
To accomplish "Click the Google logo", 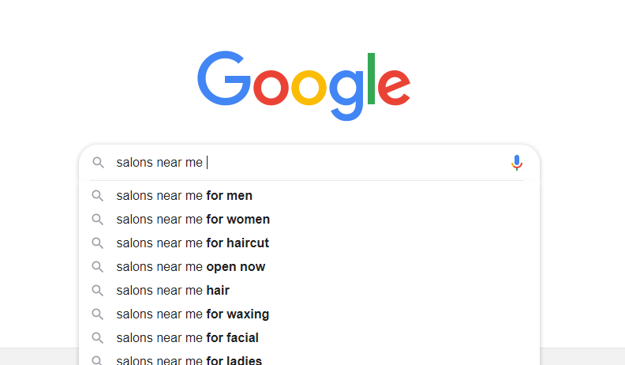I will point(304,85).
